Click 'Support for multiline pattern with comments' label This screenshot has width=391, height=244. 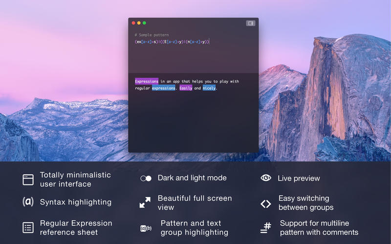[319, 227]
